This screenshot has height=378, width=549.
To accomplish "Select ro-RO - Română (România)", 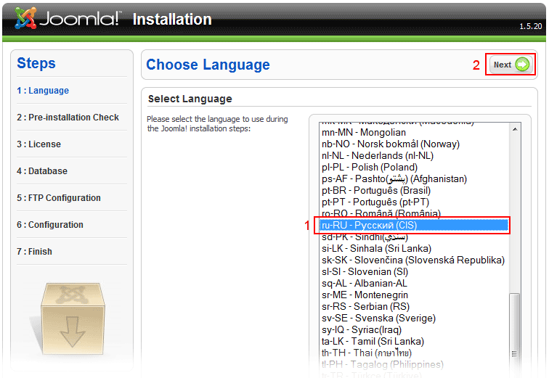I will tap(415, 213).
